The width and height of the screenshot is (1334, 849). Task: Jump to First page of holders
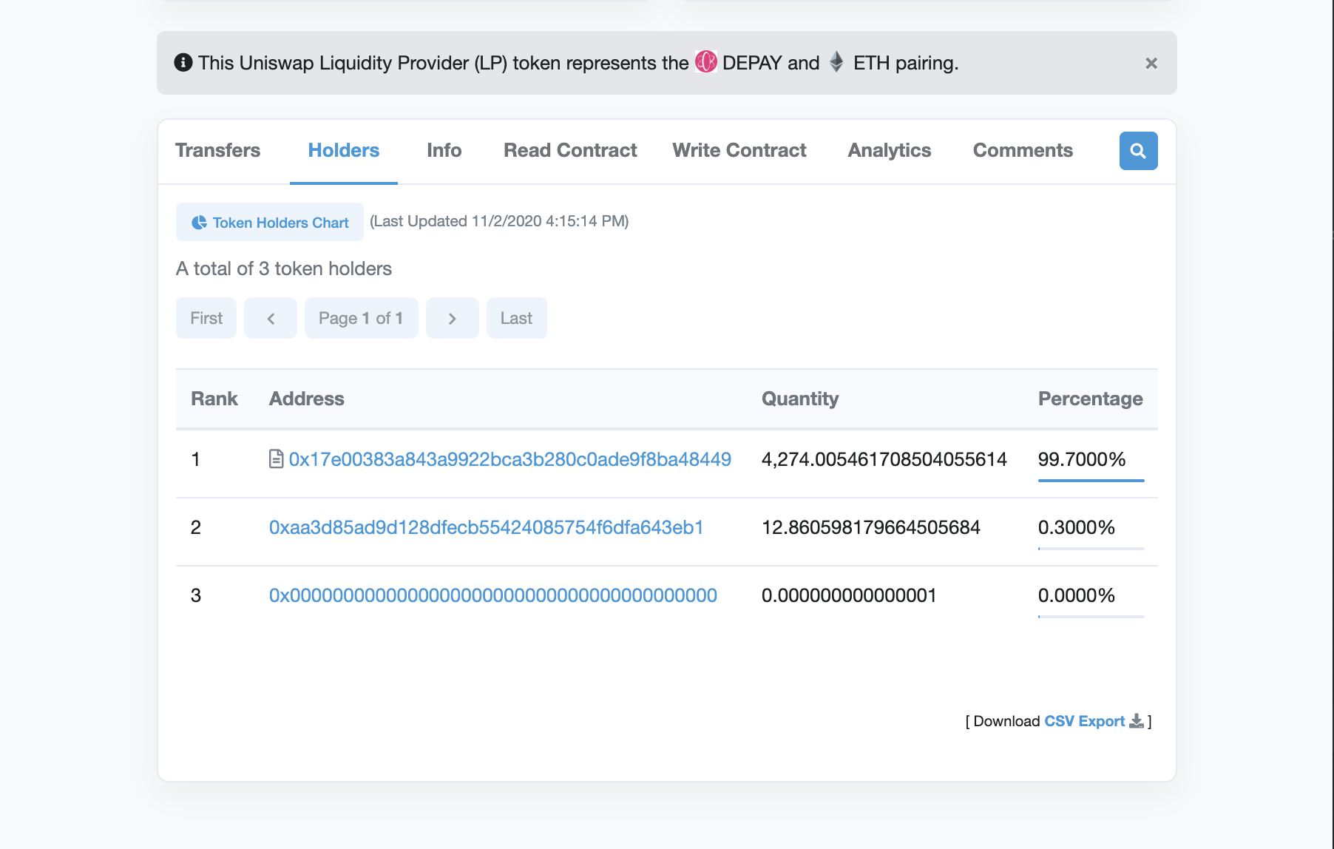coord(206,318)
